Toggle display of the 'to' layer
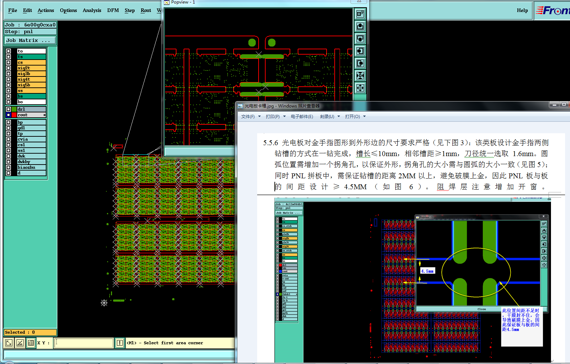Screen dimensions: 570x364 8,51
